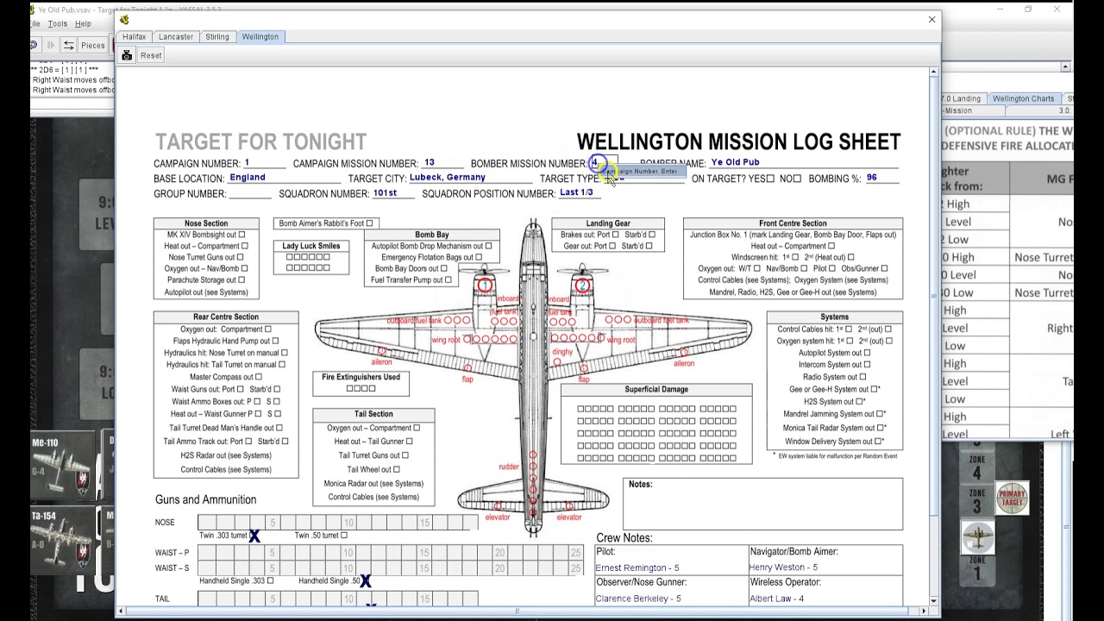The width and height of the screenshot is (1104, 621).
Task: Select the bomber counter on the zone track
Action: (x=978, y=538)
